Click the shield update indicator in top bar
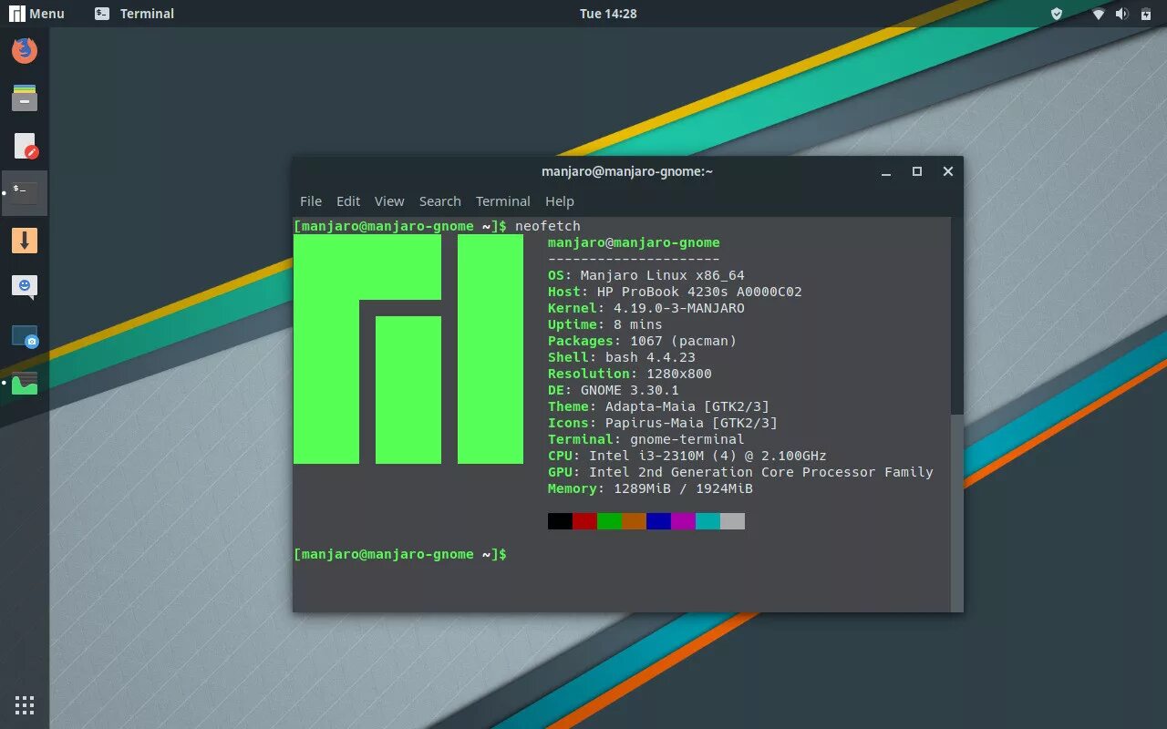The image size is (1167, 729). click(x=1057, y=14)
